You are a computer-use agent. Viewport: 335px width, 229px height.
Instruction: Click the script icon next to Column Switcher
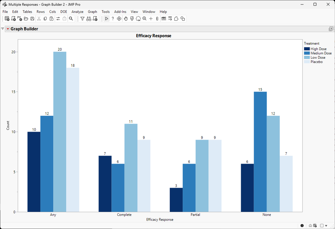tap(95, 19)
